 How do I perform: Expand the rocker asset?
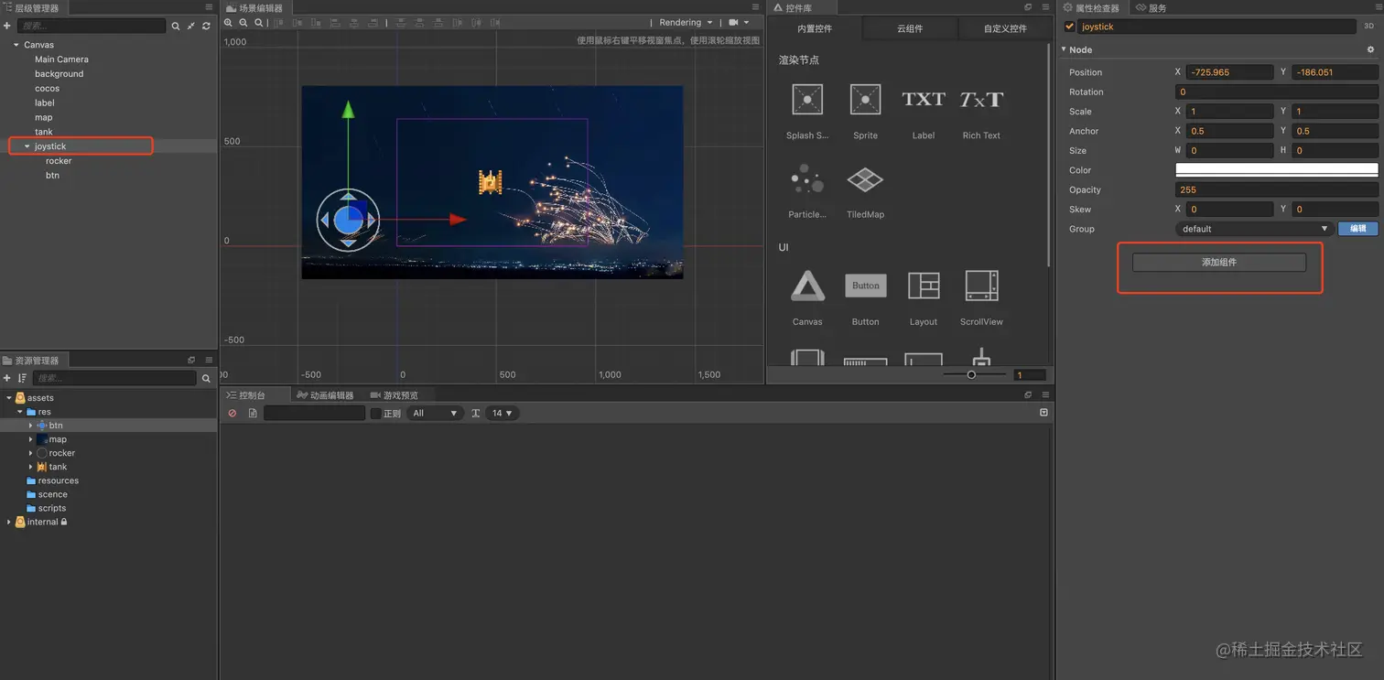pos(30,453)
